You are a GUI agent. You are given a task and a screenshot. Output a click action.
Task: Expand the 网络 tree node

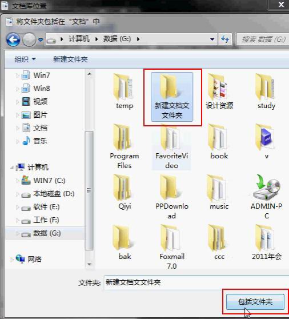coord(12,260)
